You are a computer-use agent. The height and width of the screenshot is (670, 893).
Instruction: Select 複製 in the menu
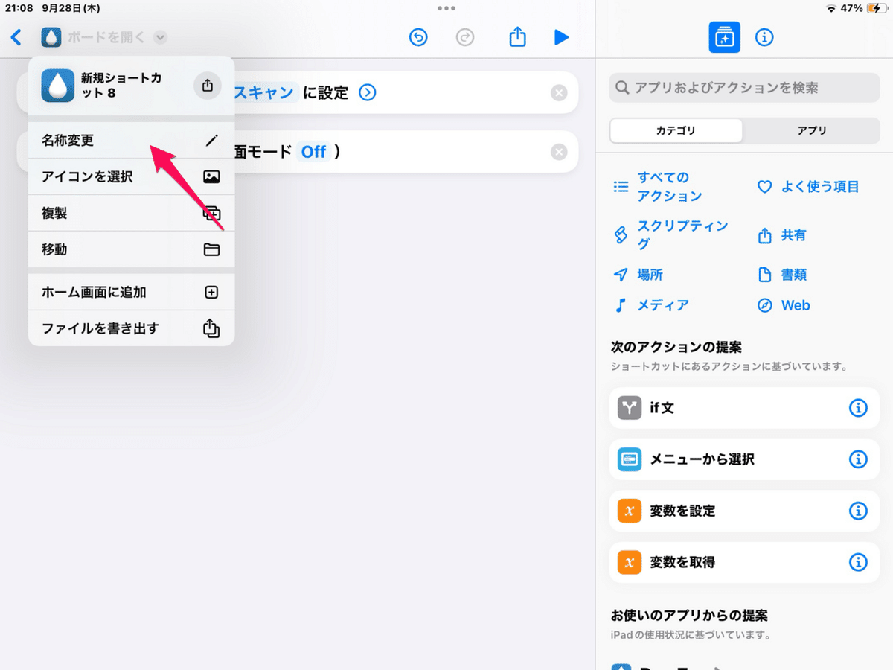pos(131,214)
